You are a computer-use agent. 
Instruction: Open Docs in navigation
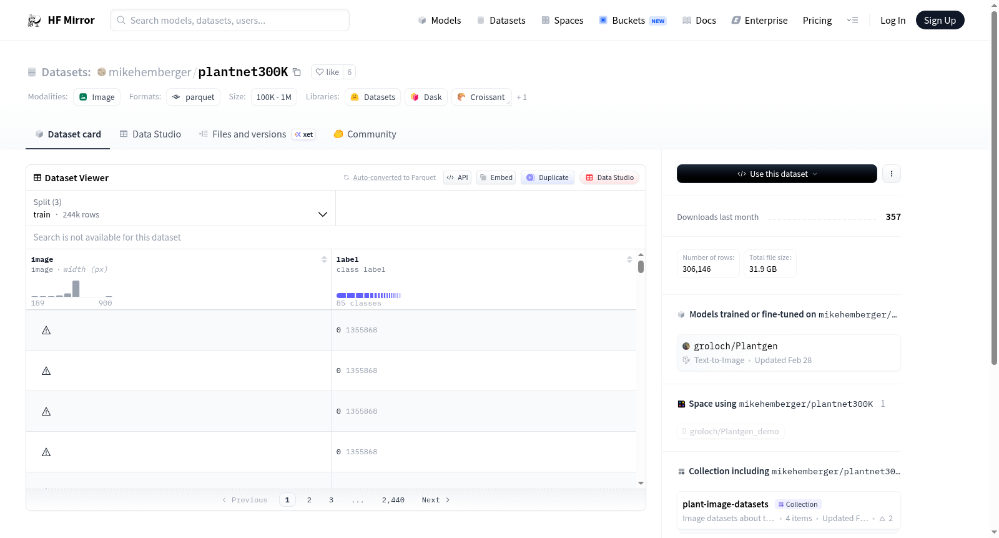tap(699, 21)
